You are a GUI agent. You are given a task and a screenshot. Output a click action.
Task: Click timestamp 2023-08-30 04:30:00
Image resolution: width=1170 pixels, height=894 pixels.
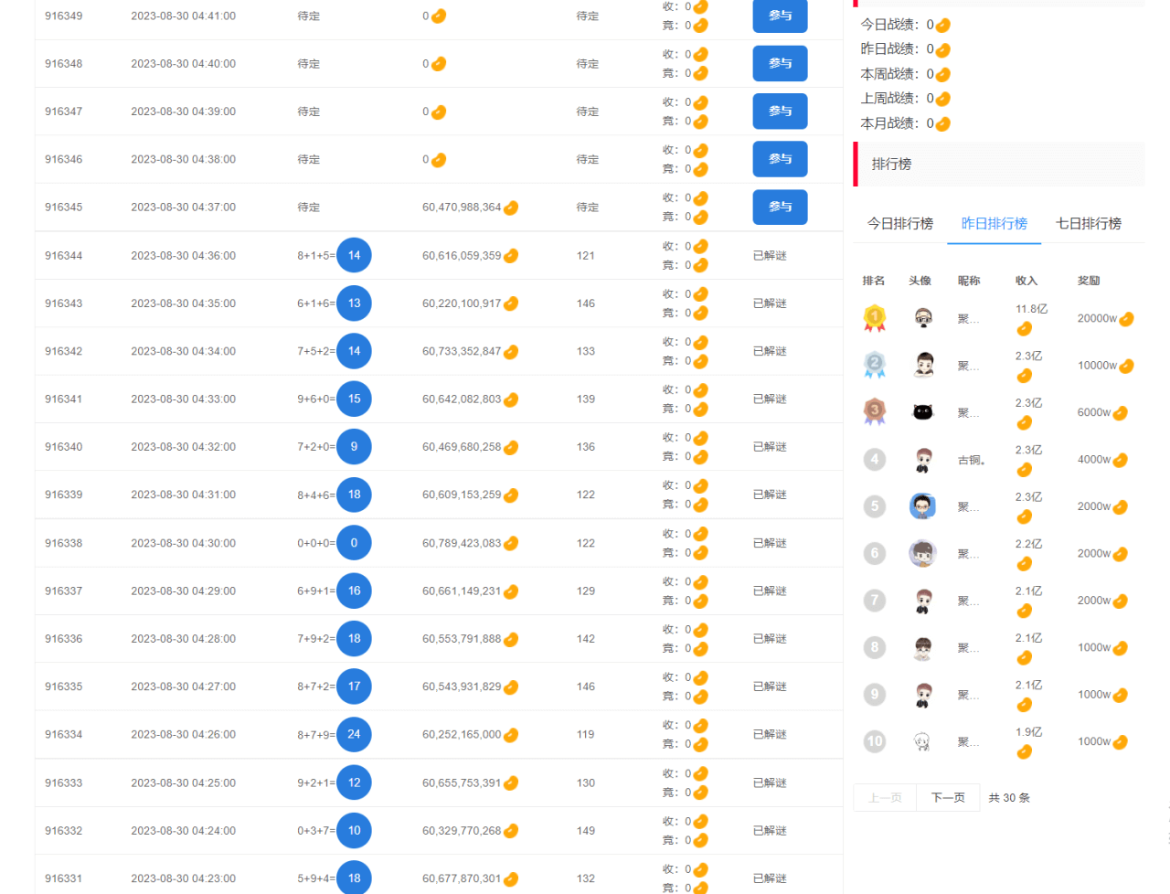(x=183, y=543)
